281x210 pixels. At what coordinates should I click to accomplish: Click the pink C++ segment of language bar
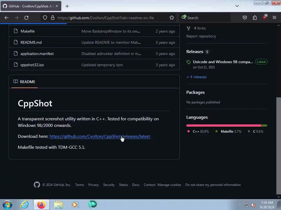[x=224, y=126]
